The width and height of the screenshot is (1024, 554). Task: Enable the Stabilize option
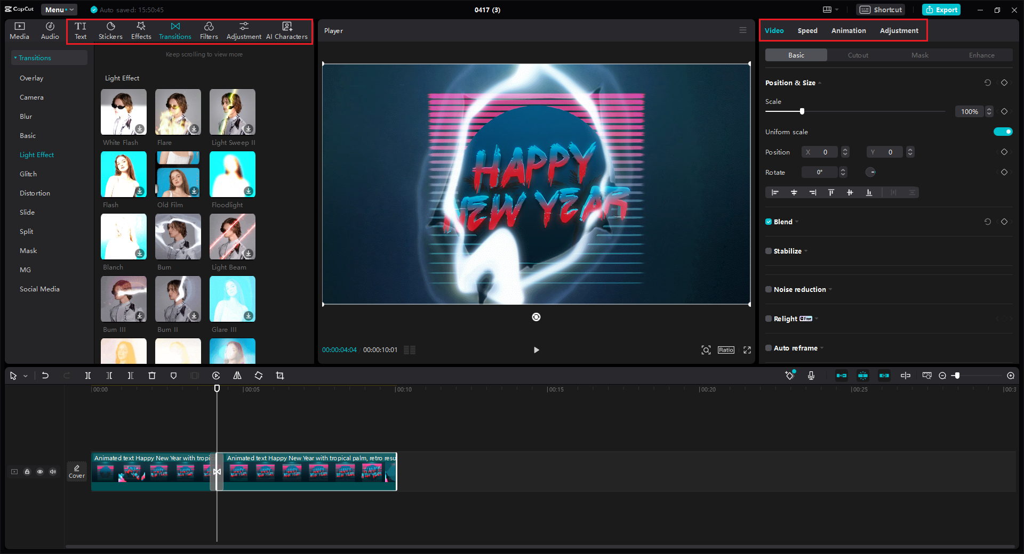pyautogui.click(x=768, y=251)
